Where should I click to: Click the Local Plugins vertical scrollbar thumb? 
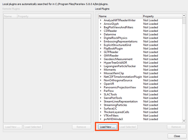tap(184, 20)
